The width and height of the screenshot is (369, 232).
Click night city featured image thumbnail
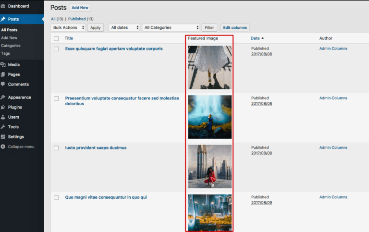point(209,213)
